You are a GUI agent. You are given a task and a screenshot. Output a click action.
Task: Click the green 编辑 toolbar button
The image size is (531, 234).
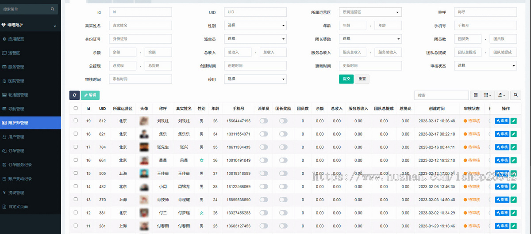tap(90, 95)
